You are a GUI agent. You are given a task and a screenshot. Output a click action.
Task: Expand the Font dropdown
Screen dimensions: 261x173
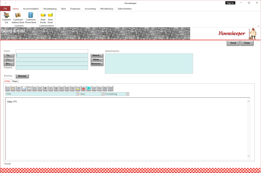coord(78,94)
